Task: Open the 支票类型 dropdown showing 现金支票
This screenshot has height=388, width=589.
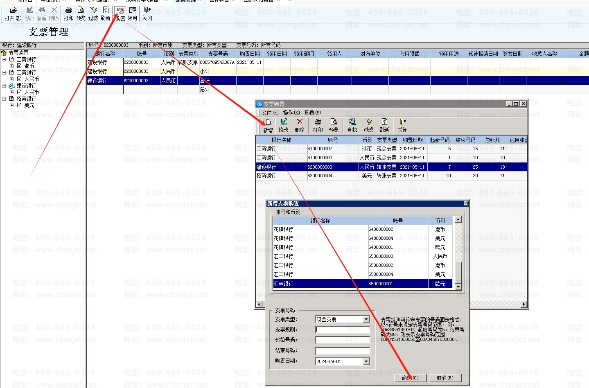Action: 366,319
